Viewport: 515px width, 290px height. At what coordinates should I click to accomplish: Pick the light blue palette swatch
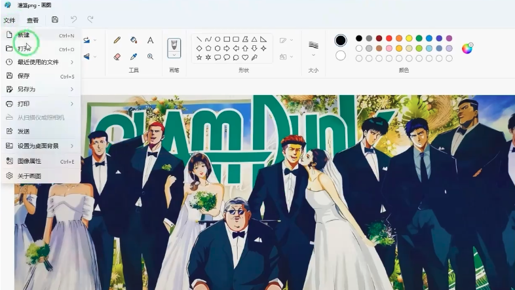tap(429, 48)
